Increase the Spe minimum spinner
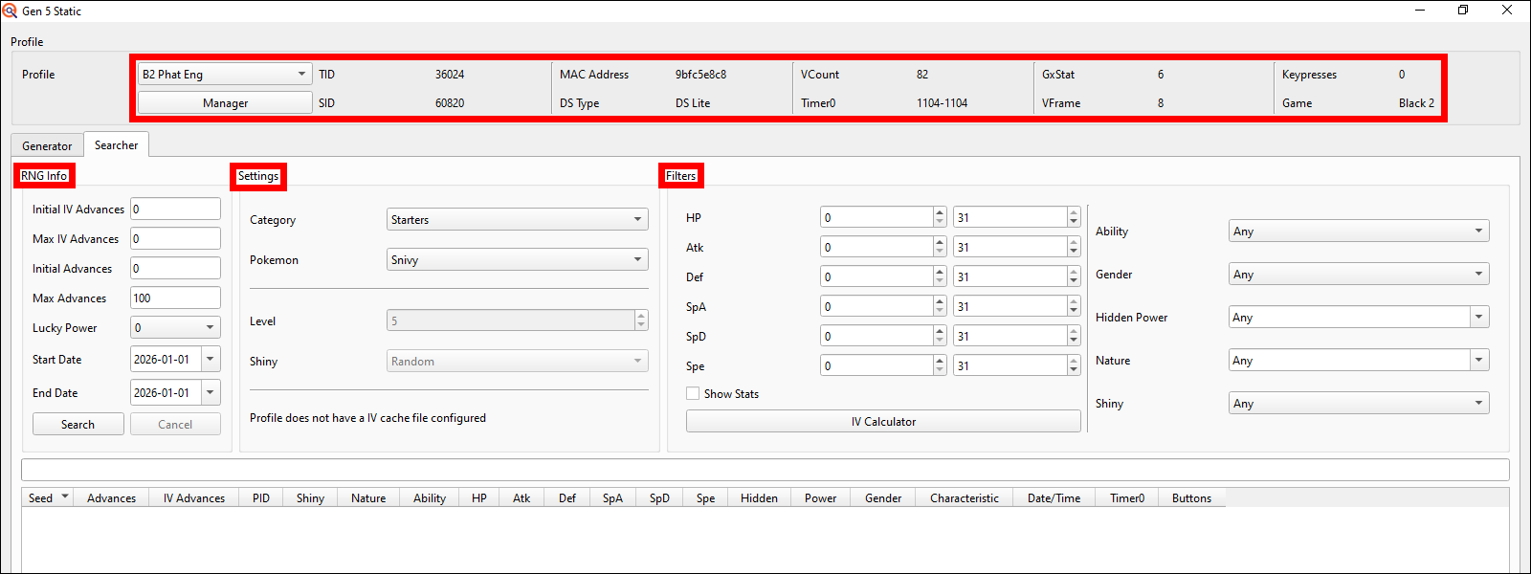The height and width of the screenshot is (574, 1531). point(940,361)
